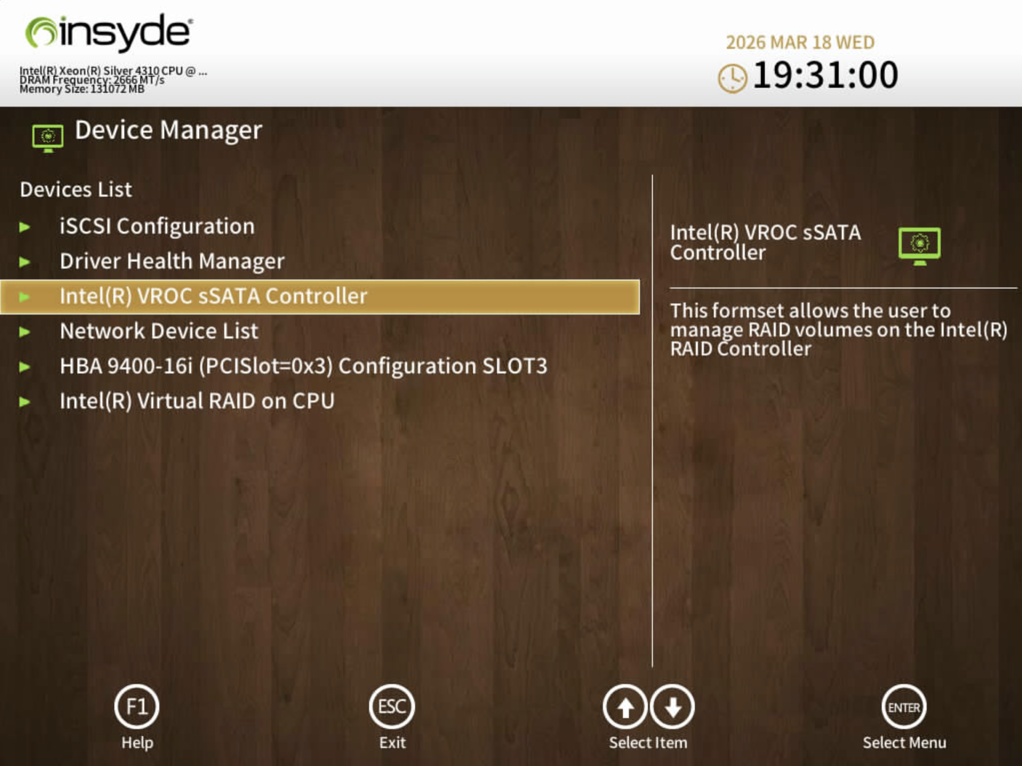Viewport: 1022px width, 766px height.
Task: Select HBA 9400-16i Configuration SLOT3
Action: (x=304, y=367)
